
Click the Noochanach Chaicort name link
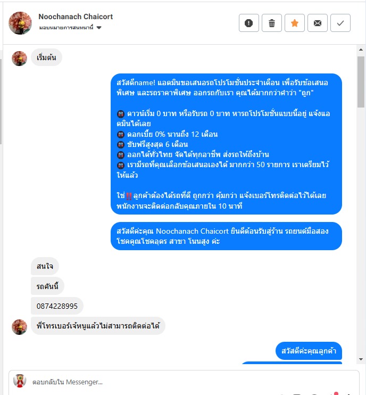(76, 17)
